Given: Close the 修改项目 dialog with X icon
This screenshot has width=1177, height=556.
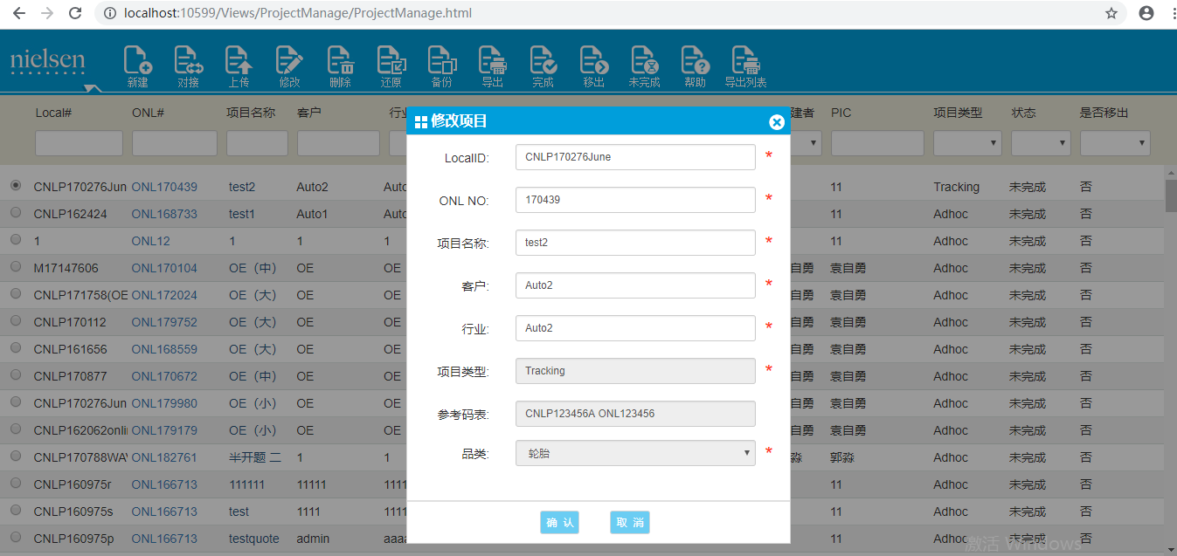Looking at the screenshot, I should (x=776, y=122).
